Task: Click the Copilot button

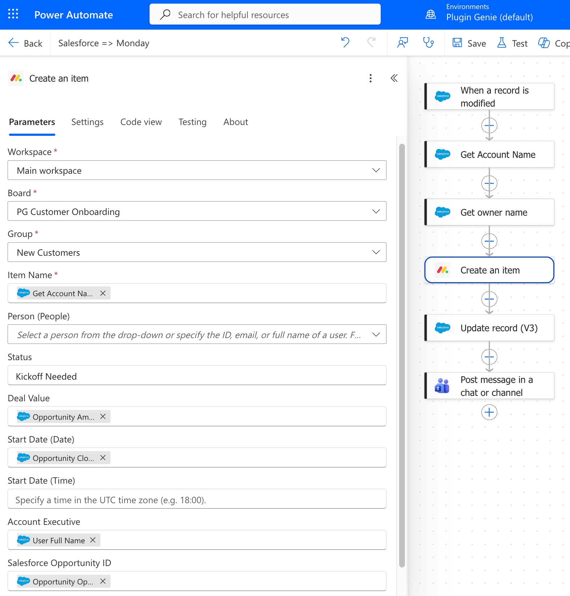Action: 554,43
